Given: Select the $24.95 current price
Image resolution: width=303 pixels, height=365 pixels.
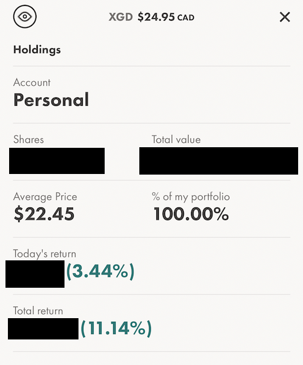Looking at the screenshot, I should (x=156, y=17).
